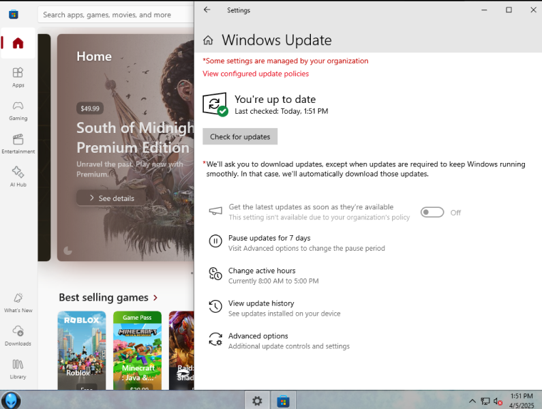Click the Store search box

click(116, 15)
